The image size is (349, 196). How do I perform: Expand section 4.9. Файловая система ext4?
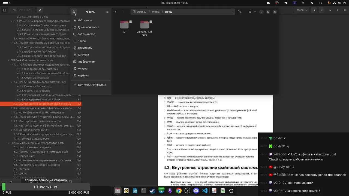[12, 130]
